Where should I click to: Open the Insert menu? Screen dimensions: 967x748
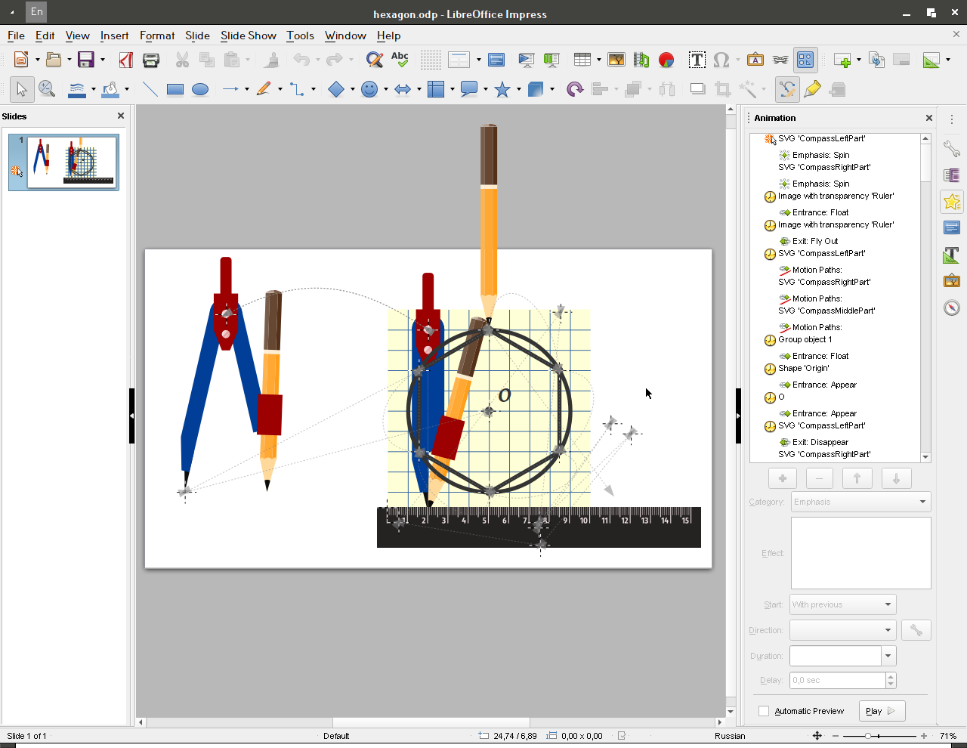point(114,36)
